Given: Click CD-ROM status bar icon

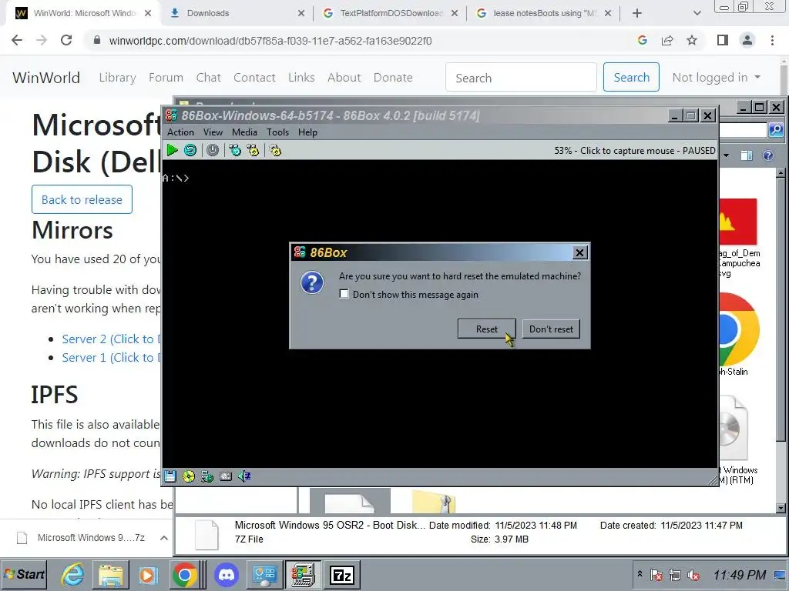Looking at the screenshot, I should [x=189, y=476].
